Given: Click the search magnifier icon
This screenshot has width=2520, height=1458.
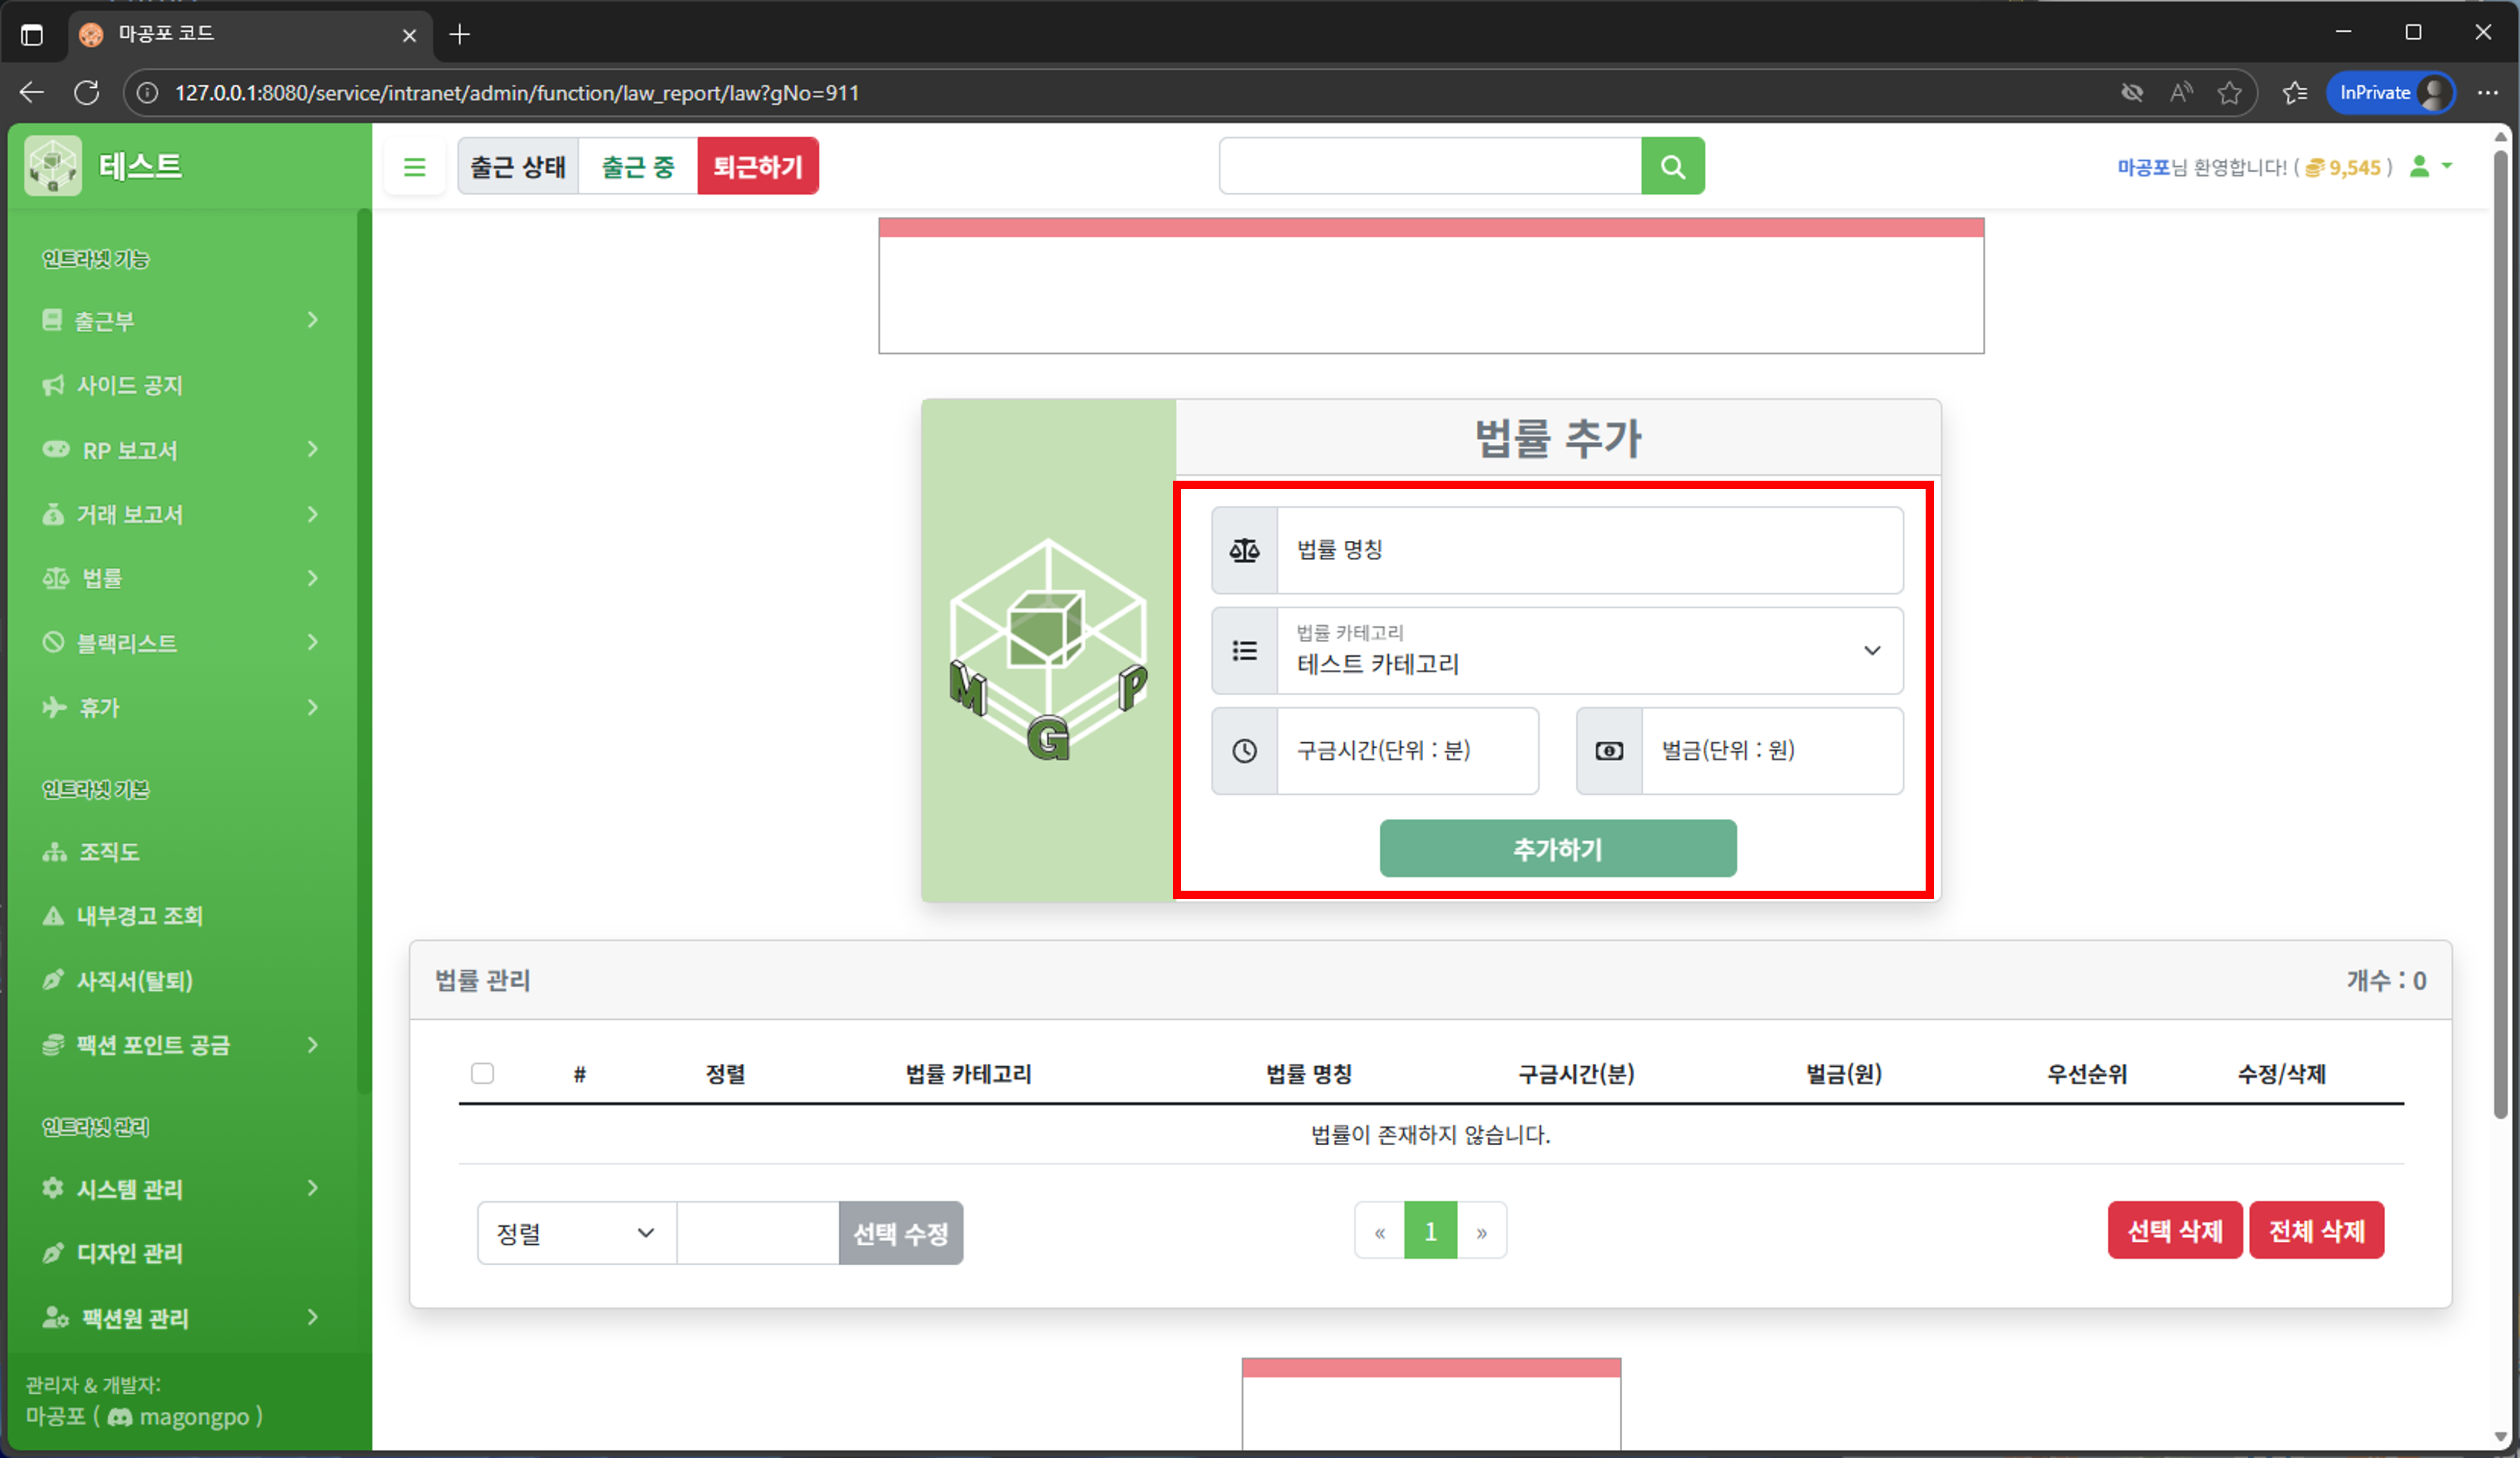Looking at the screenshot, I should coord(1673,165).
